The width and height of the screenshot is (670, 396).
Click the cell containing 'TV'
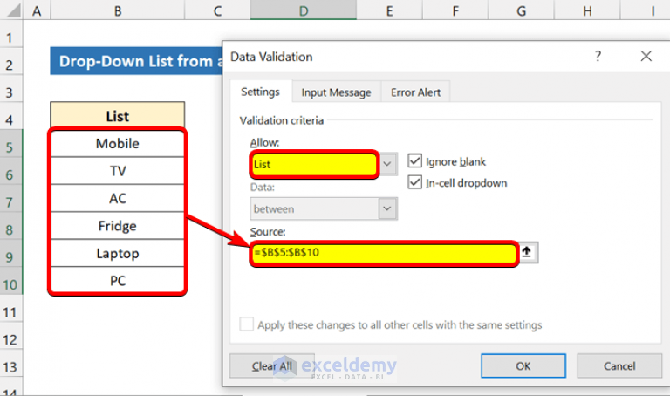click(118, 171)
